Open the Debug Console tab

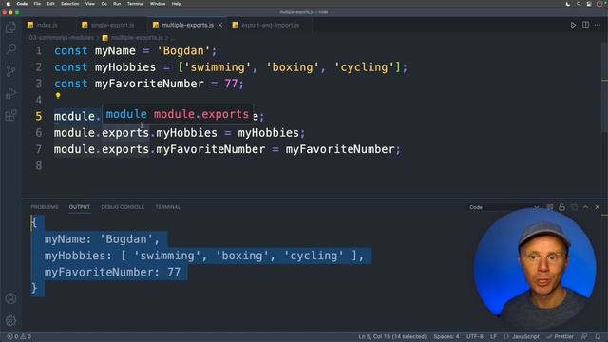(123, 207)
